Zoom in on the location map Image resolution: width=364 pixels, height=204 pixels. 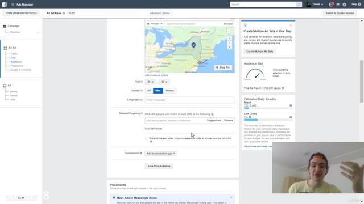[229, 39]
